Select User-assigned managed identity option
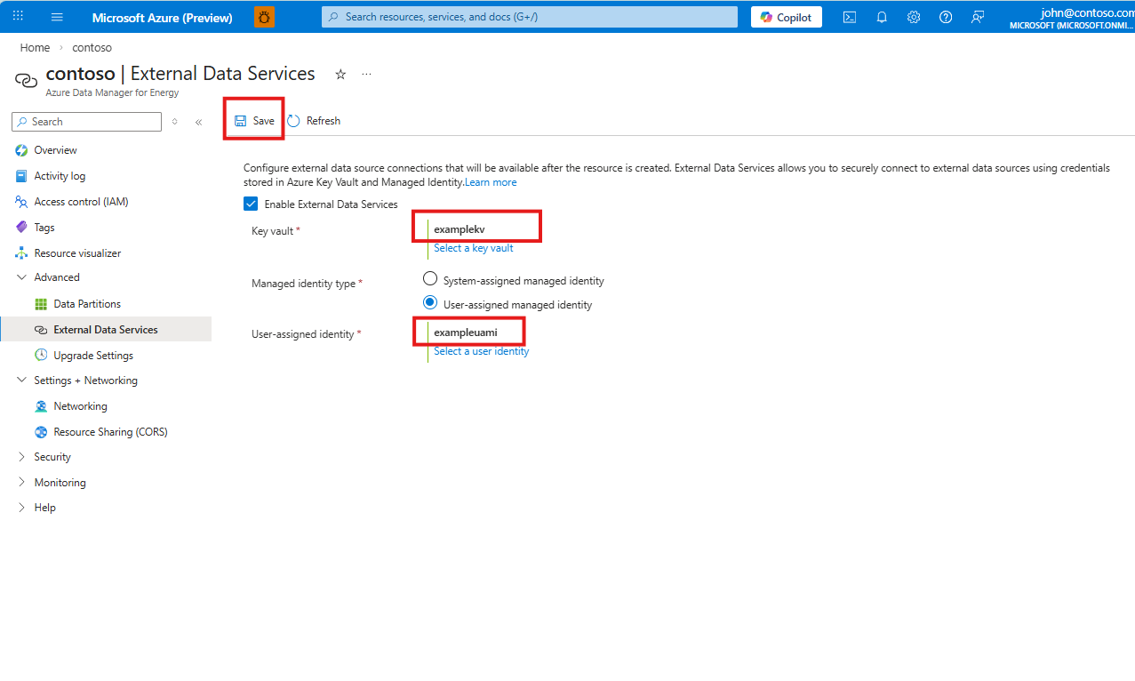 (x=430, y=303)
